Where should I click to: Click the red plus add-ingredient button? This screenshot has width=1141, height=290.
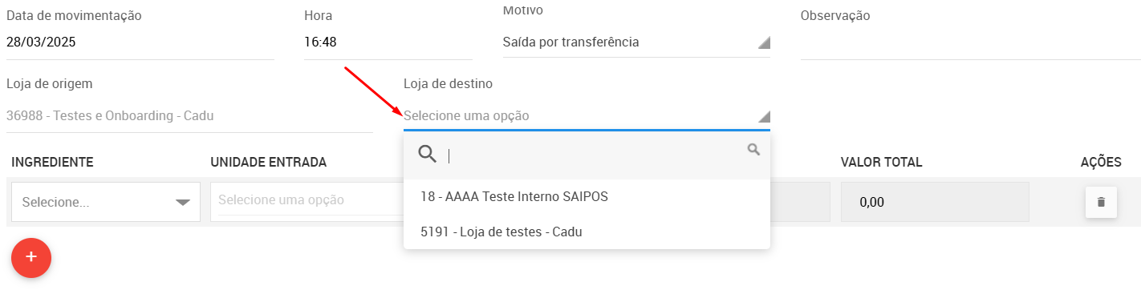point(31,257)
